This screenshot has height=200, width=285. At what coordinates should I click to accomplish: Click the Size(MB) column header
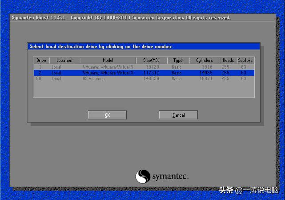[x=152, y=60]
